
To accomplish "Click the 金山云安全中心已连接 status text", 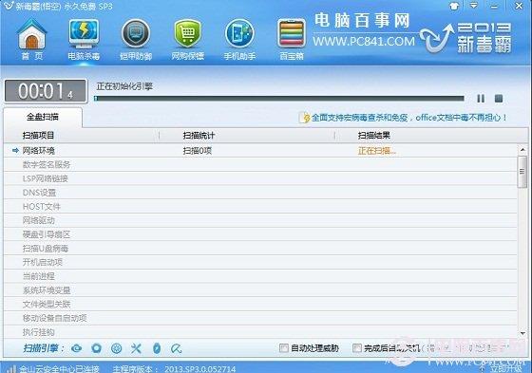I will (x=59, y=369).
